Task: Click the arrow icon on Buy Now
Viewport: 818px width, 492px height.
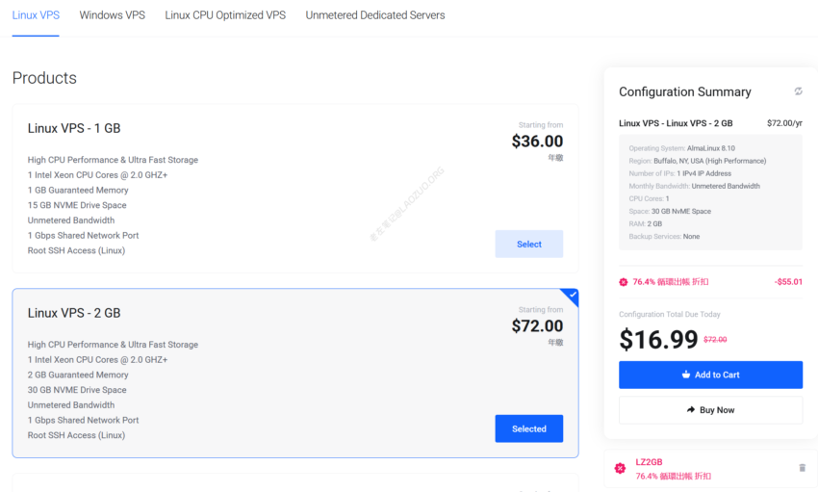Action: coord(691,409)
